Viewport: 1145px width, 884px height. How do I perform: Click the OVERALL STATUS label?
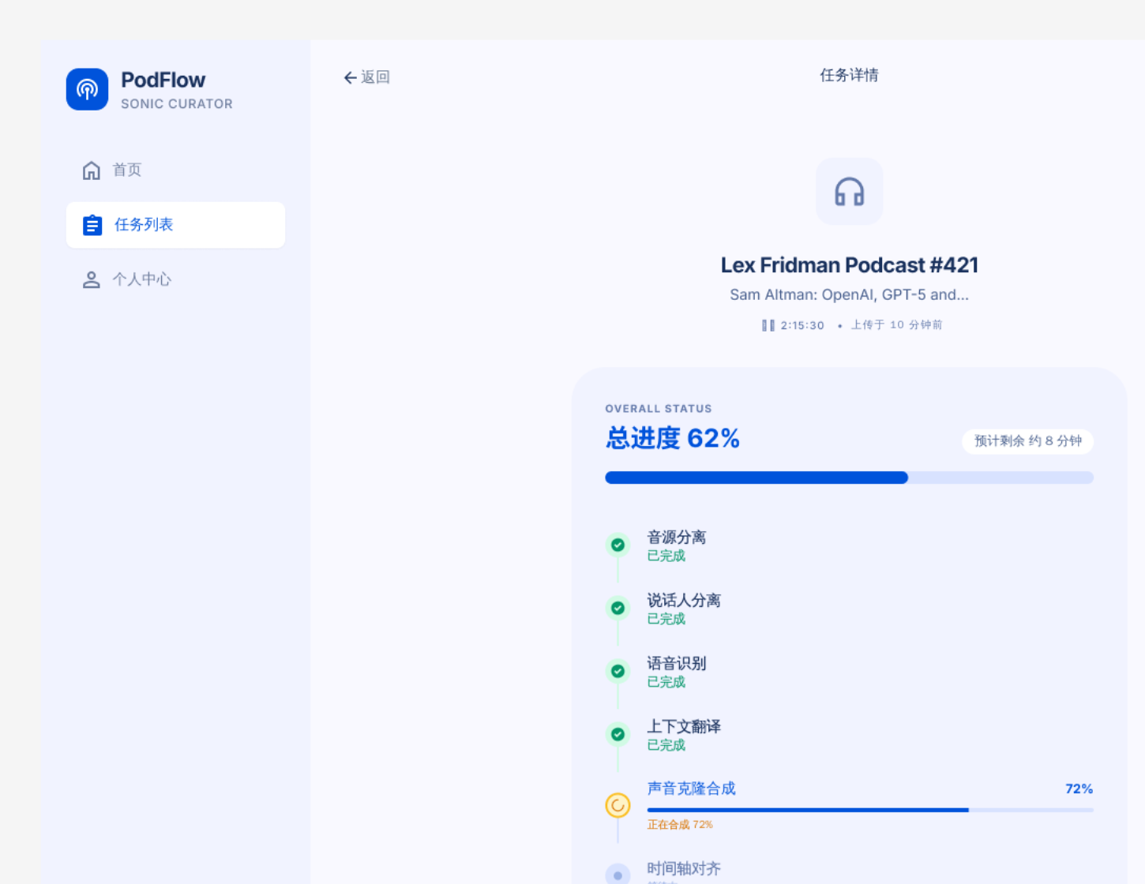(x=659, y=409)
